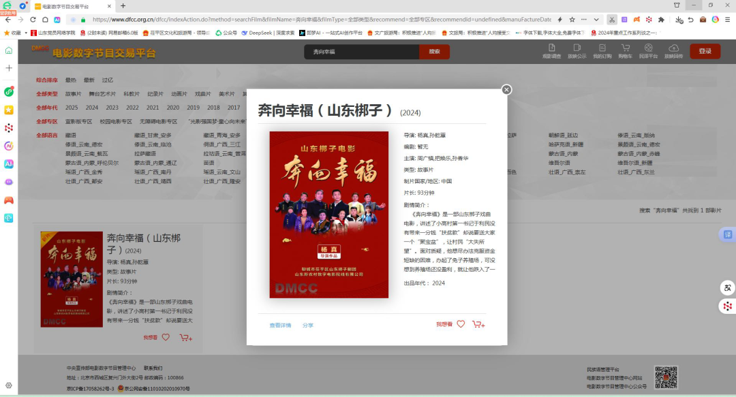The image size is (736, 397).
Task: Focus the film search input field
Action: coord(361,52)
